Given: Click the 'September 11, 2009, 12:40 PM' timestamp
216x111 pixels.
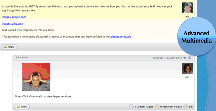Looking at the screenshot, I should 169,58.
